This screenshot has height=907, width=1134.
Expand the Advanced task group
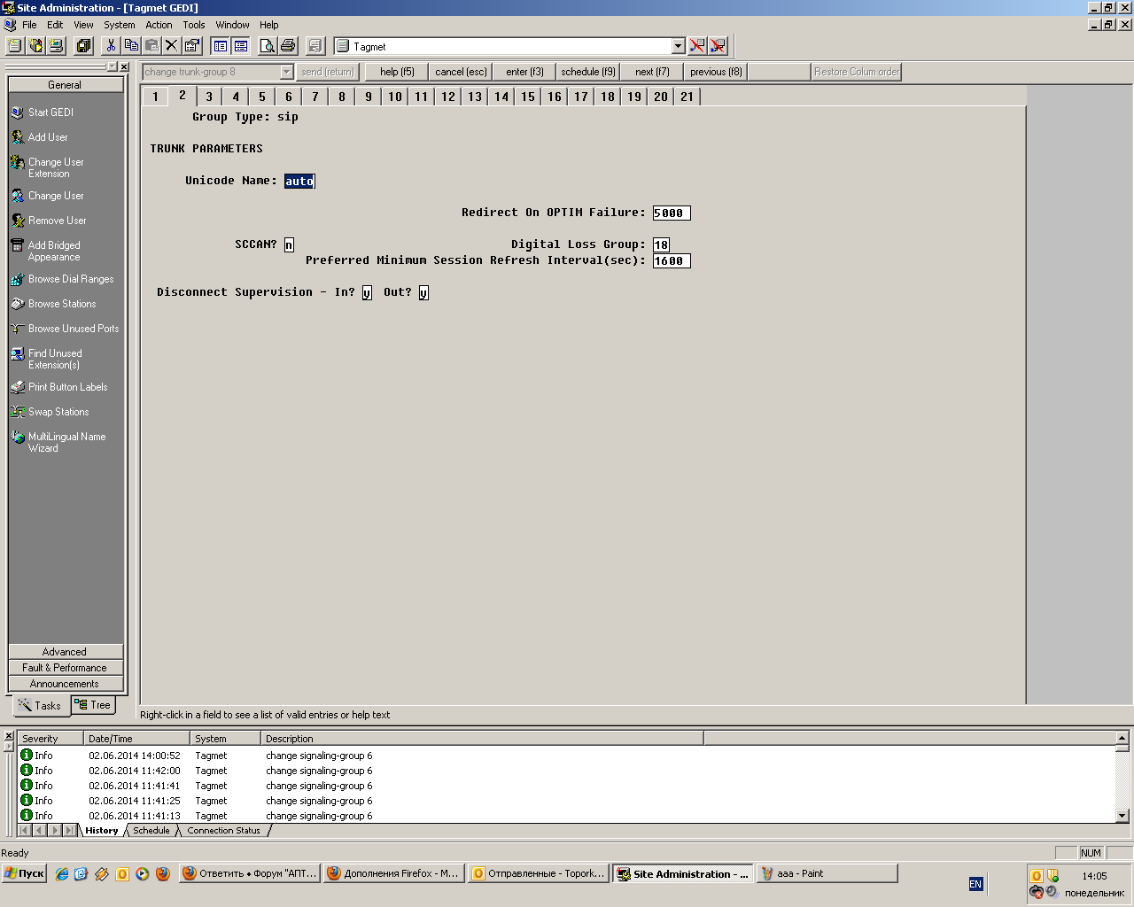(66, 652)
